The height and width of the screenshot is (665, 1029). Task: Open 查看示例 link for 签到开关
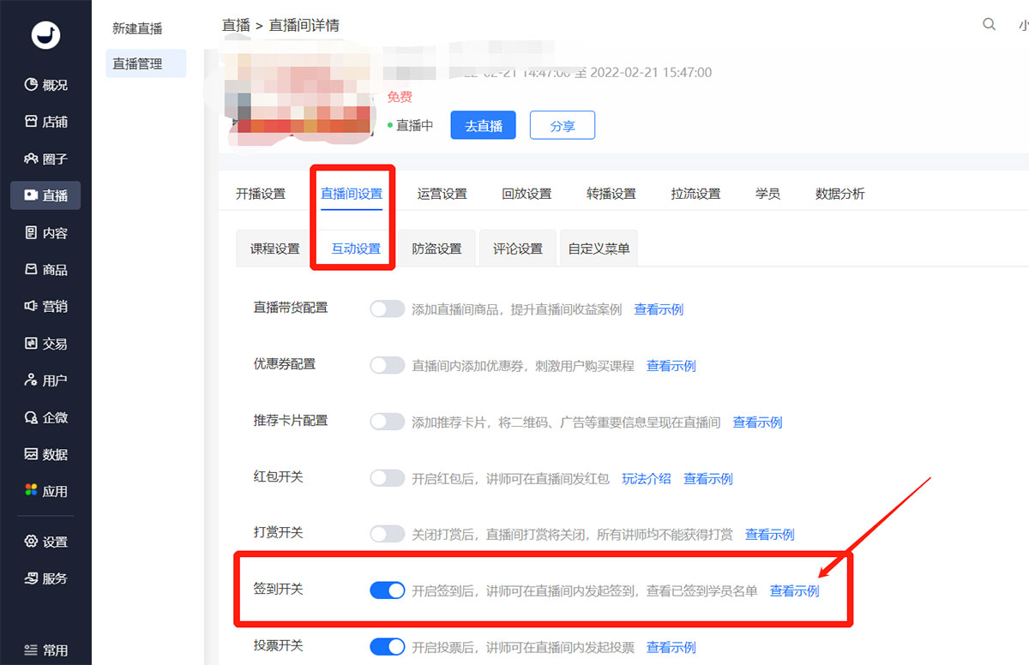point(794,590)
